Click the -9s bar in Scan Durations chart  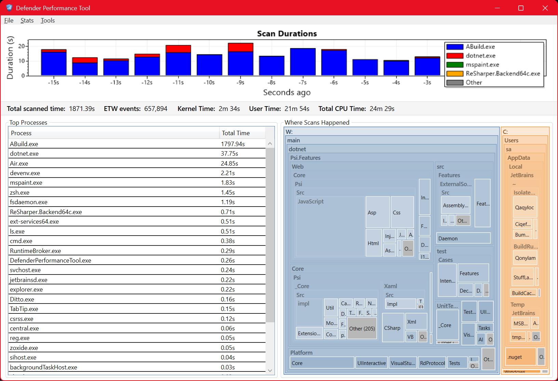pyautogui.click(x=241, y=59)
